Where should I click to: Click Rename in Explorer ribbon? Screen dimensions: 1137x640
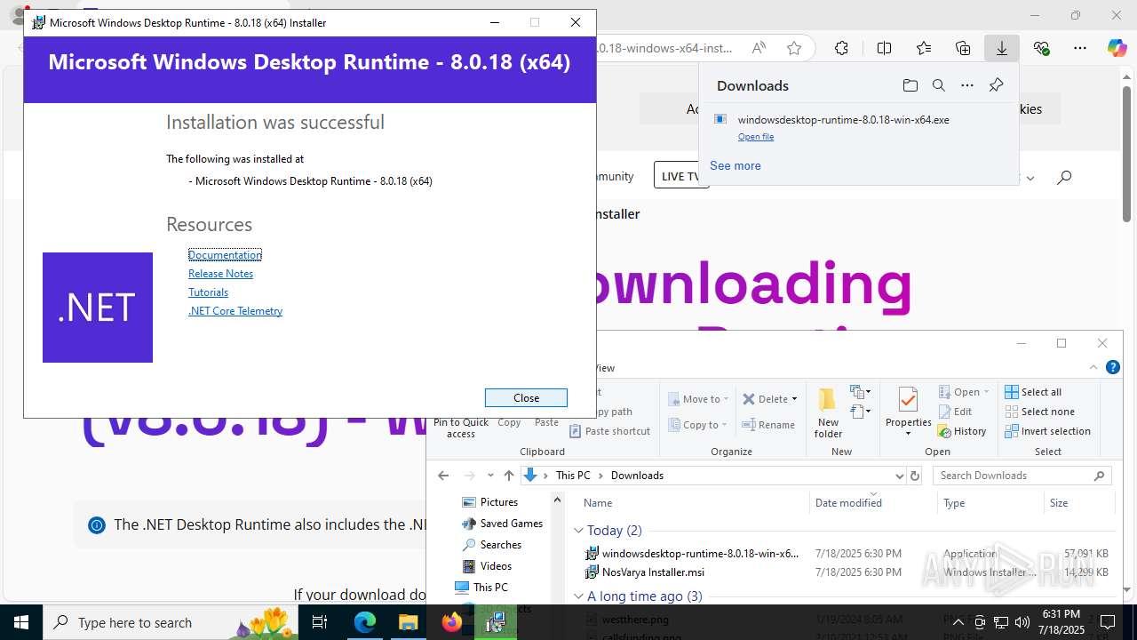pyautogui.click(x=768, y=425)
